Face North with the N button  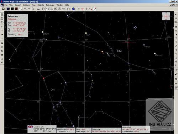pos(2,43)
